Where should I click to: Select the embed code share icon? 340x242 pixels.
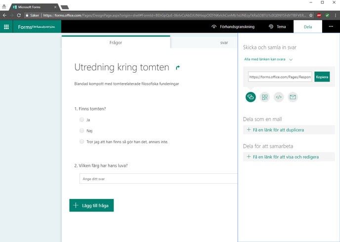coord(279,97)
